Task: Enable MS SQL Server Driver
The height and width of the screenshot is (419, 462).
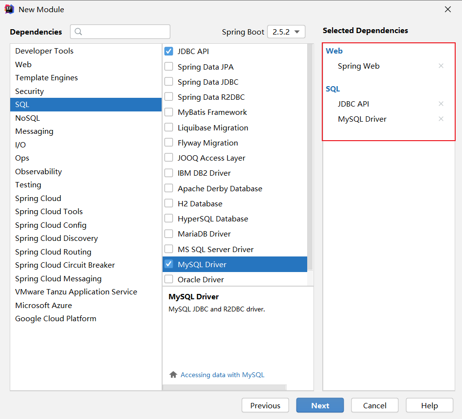Action: click(169, 249)
